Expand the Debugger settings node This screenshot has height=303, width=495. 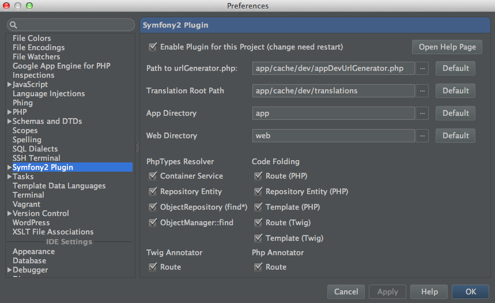point(9,270)
